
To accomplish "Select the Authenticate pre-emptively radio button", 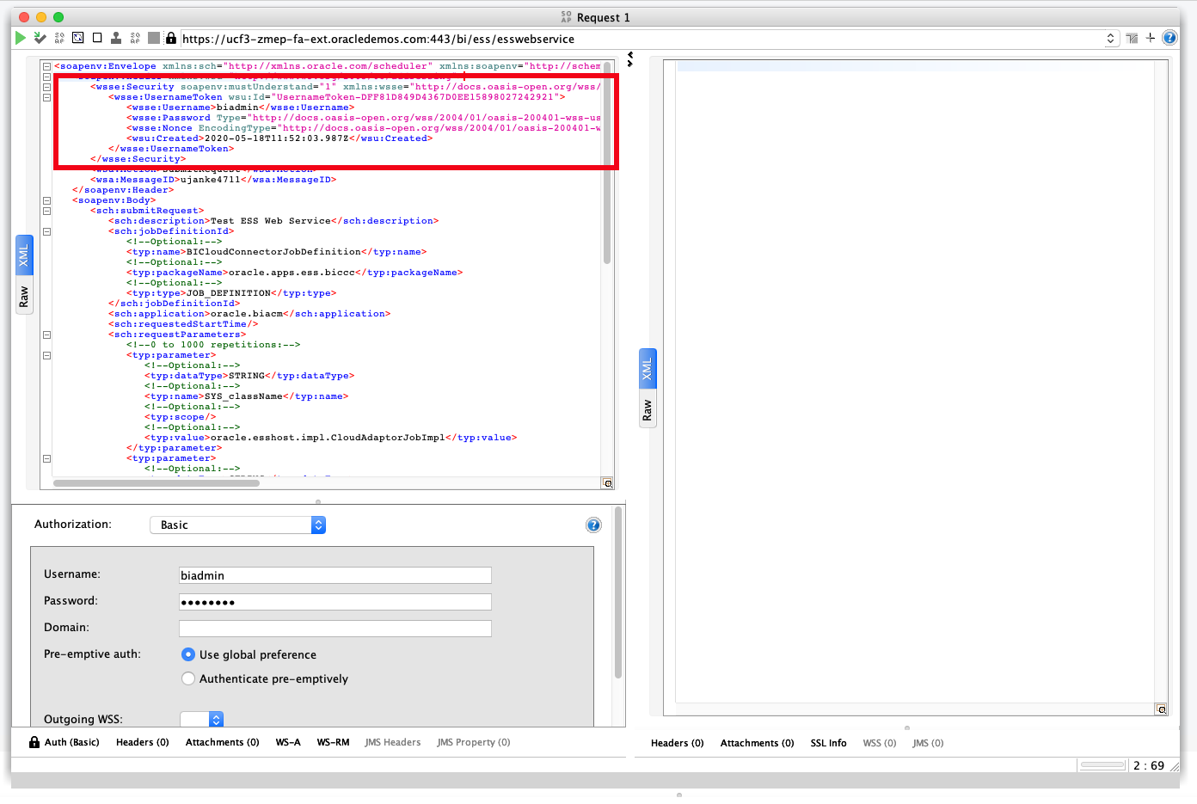I will [x=188, y=678].
